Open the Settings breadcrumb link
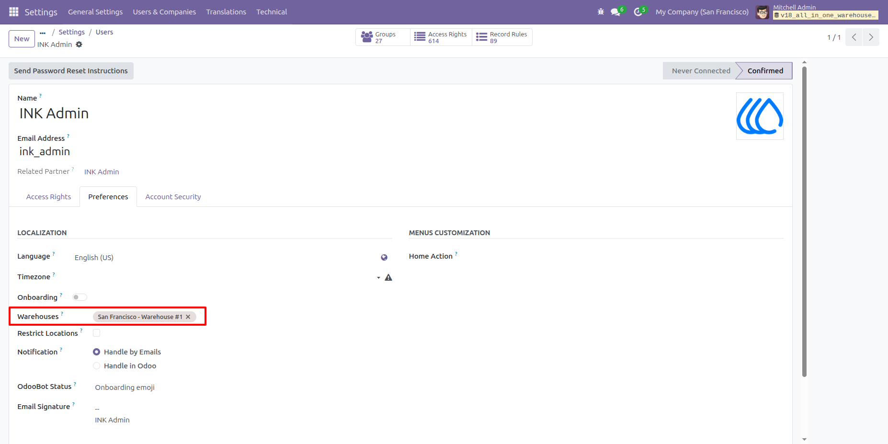888x444 pixels. tap(71, 32)
